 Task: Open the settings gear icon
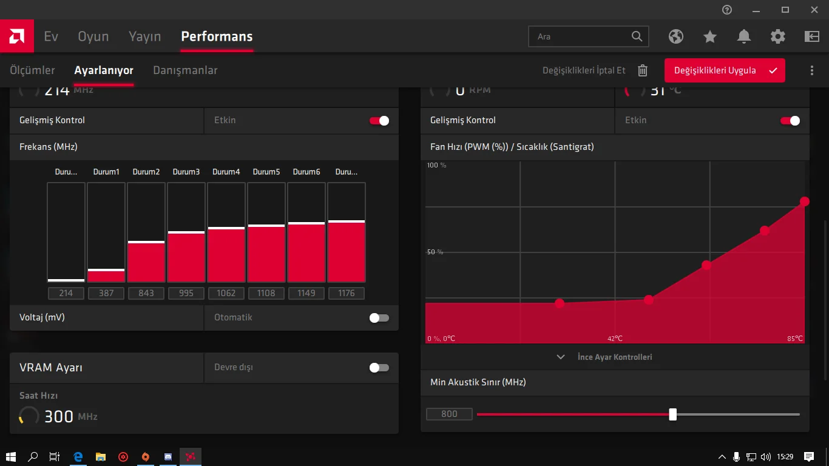coord(778,36)
